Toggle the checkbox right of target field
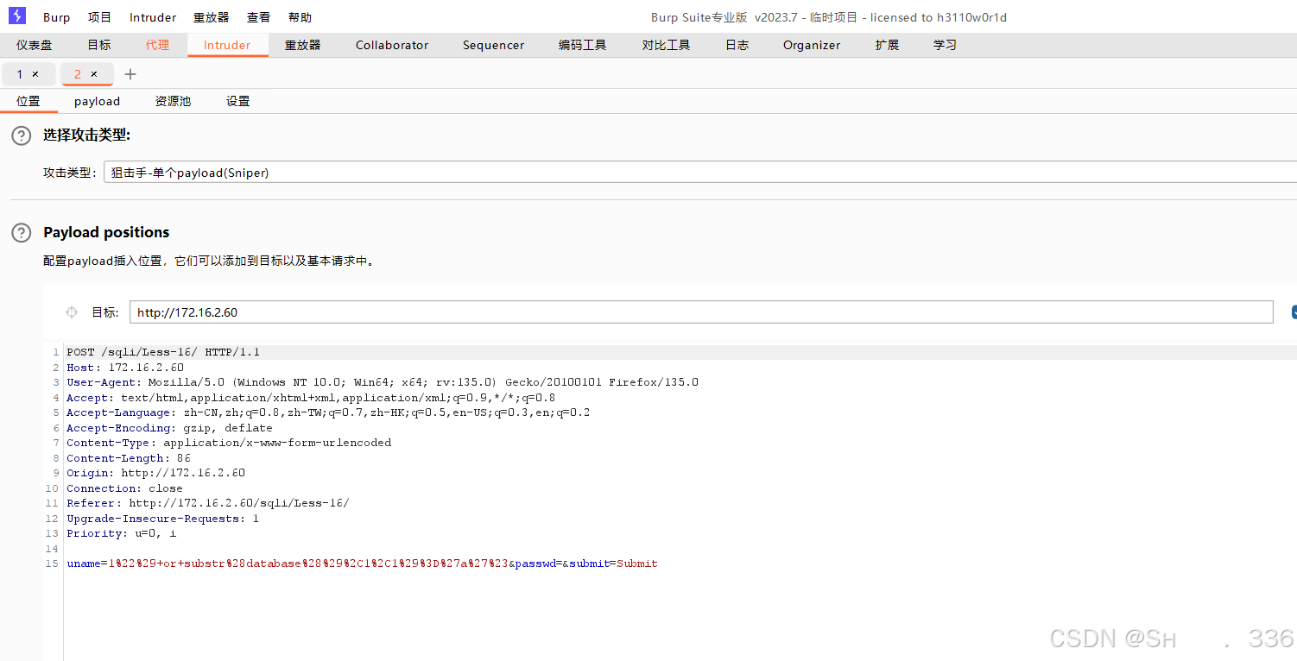 pos(1294,312)
